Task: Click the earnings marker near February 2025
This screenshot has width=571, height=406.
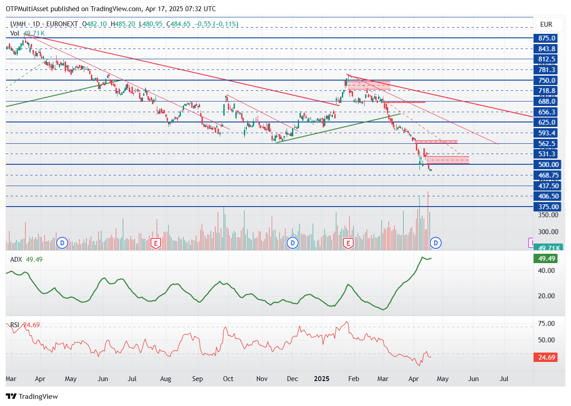Action: coord(348,243)
